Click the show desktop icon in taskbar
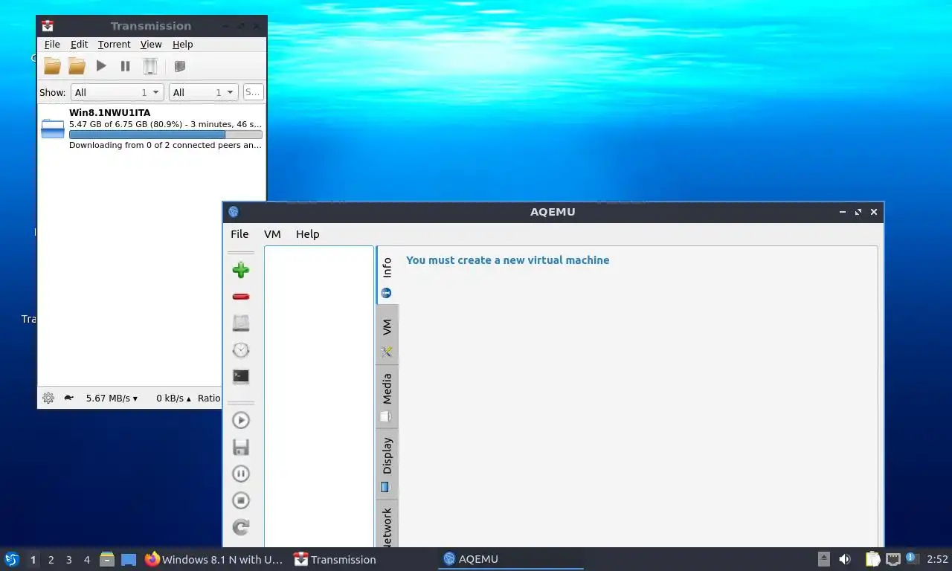 129,559
